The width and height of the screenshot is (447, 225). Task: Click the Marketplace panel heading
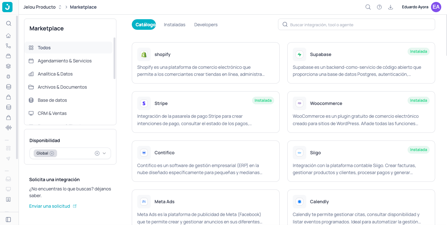(x=46, y=28)
